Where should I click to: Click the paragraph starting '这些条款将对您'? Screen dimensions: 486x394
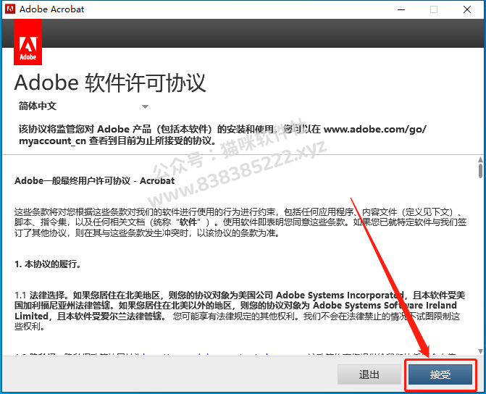pyautogui.click(x=240, y=222)
